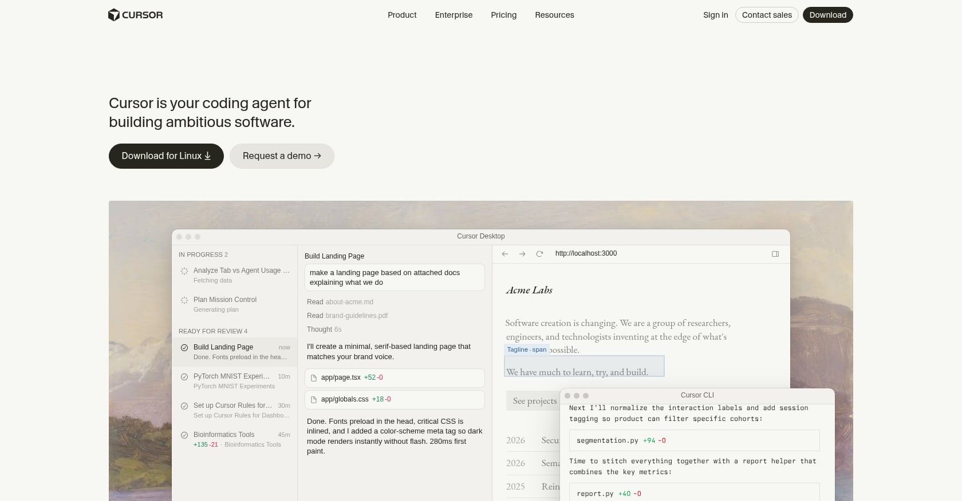Click the Acme Labs heading in preview

pos(529,290)
